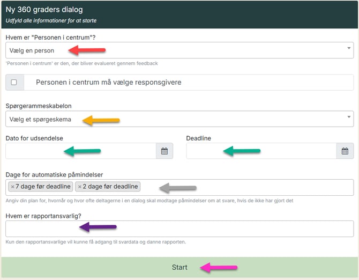Click empty space in the påmindelser tag field

click(257, 187)
